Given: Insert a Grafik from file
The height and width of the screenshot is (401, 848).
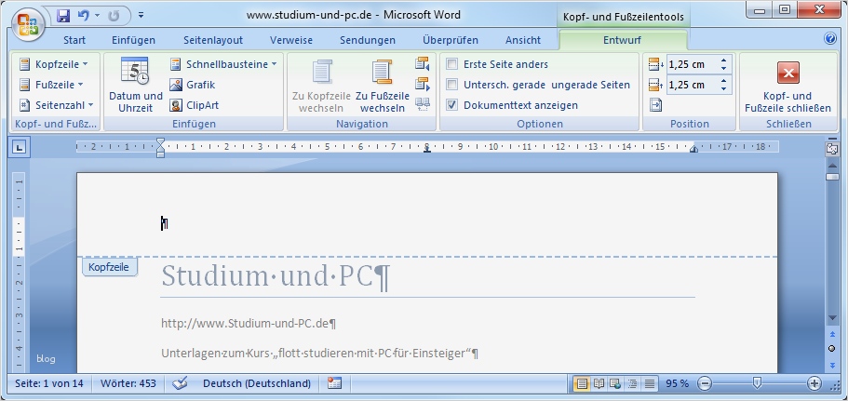Looking at the screenshot, I should [x=193, y=85].
